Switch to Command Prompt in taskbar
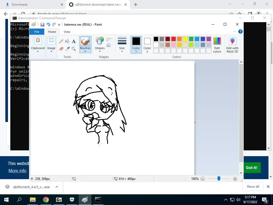 click(98, 200)
